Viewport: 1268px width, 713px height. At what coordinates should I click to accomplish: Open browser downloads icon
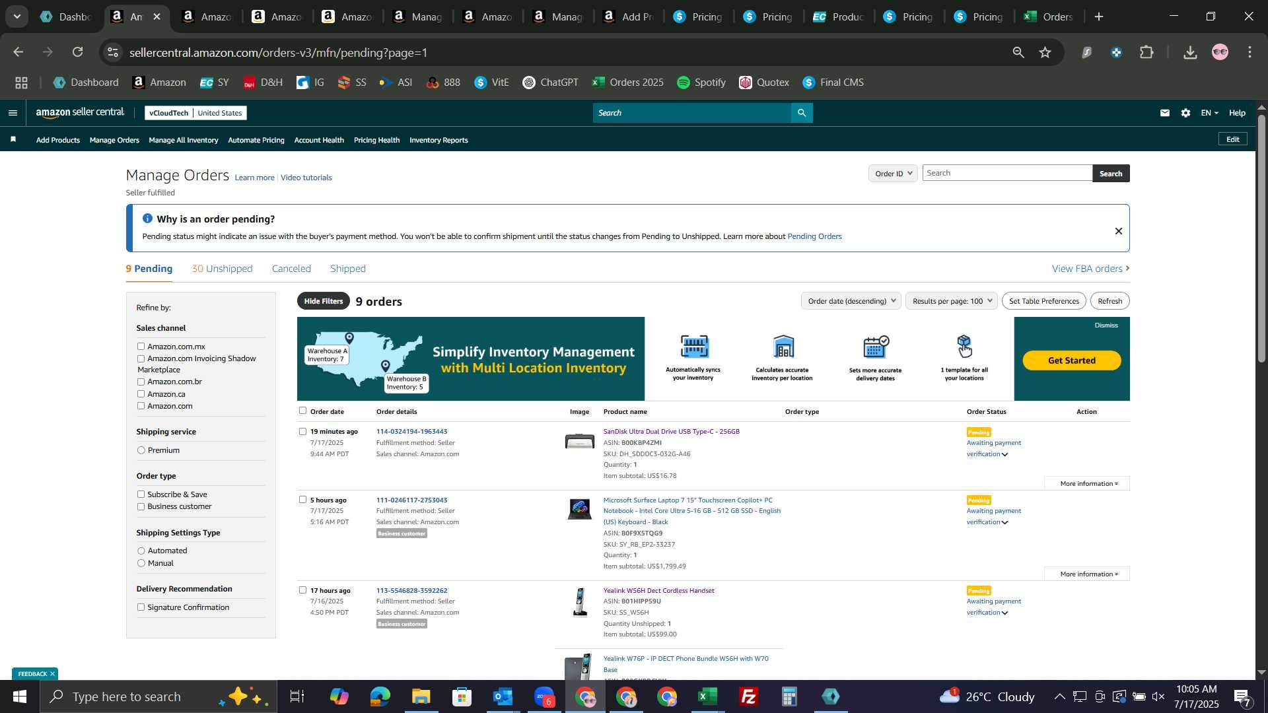pyautogui.click(x=1190, y=52)
